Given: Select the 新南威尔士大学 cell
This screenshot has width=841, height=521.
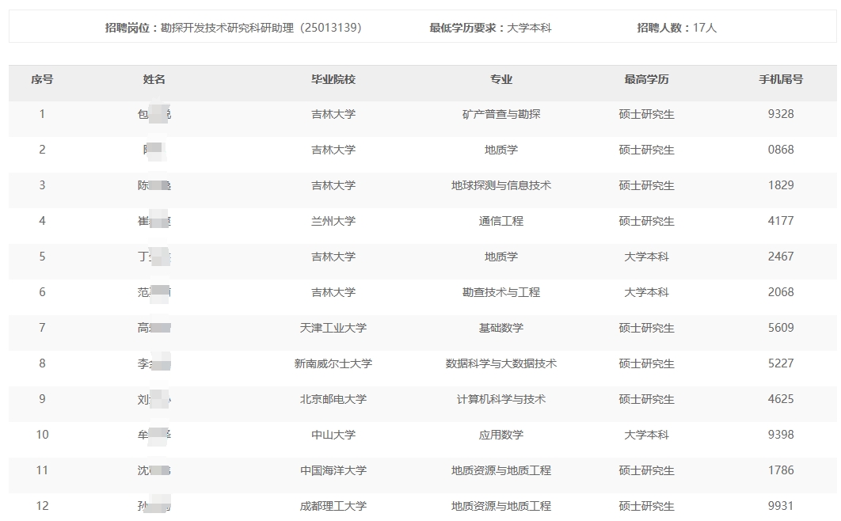Looking at the screenshot, I should pos(333,363).
